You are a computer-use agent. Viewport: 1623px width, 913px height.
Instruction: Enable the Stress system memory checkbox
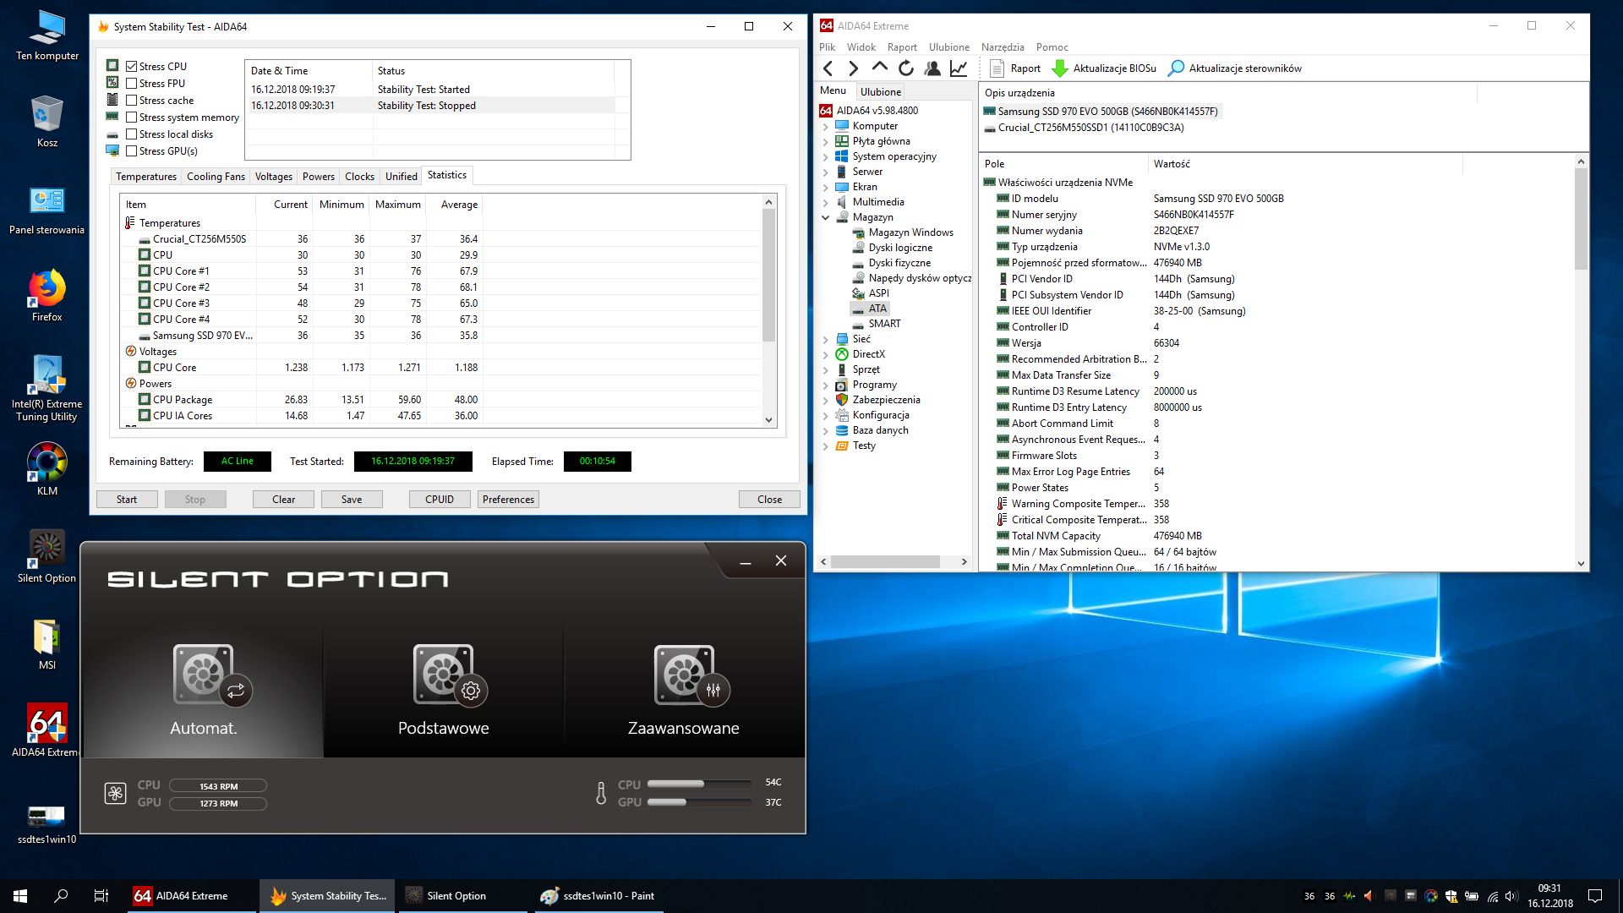point(131,117)
